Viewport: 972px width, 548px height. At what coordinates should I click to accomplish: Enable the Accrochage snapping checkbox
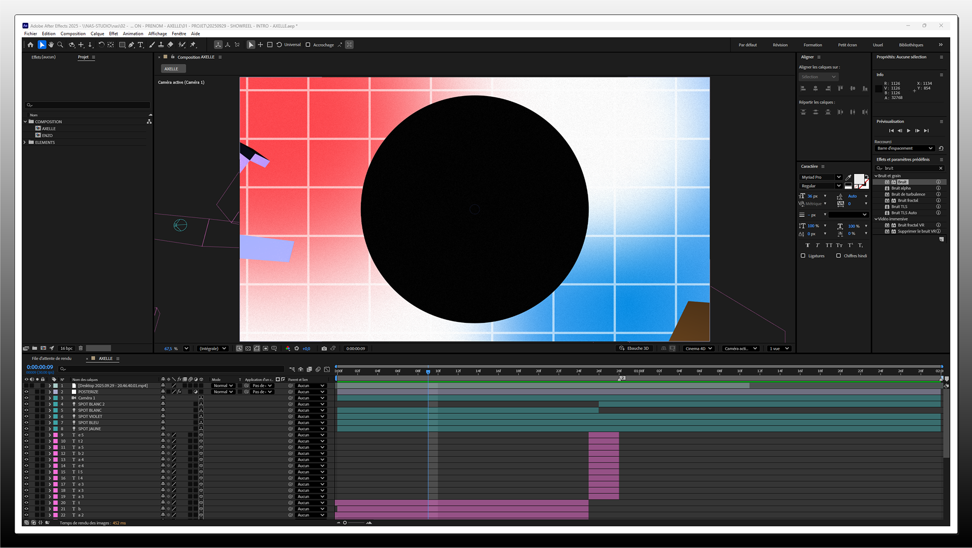[x=308, y=45]
